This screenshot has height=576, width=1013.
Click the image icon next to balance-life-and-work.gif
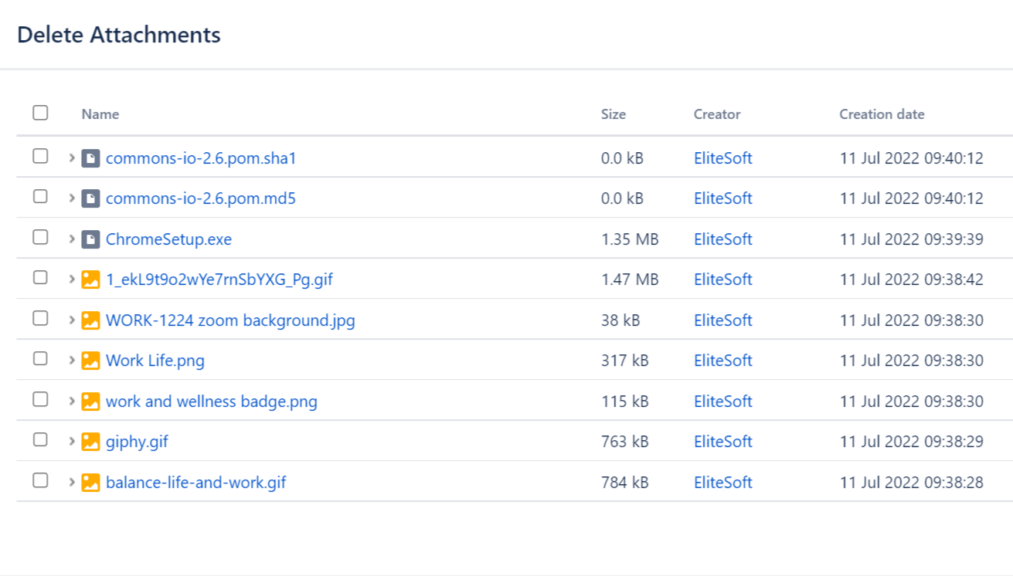pyautogui.click(x=90, y=483)
